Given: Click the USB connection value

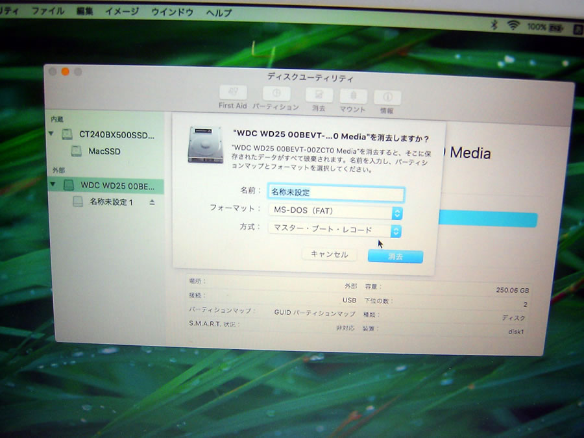Looking at the screenshot, I should (349, 300).
